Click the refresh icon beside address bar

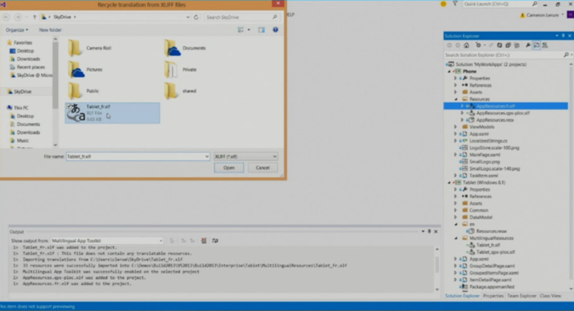pyautogui.click(x=196, y=17)
